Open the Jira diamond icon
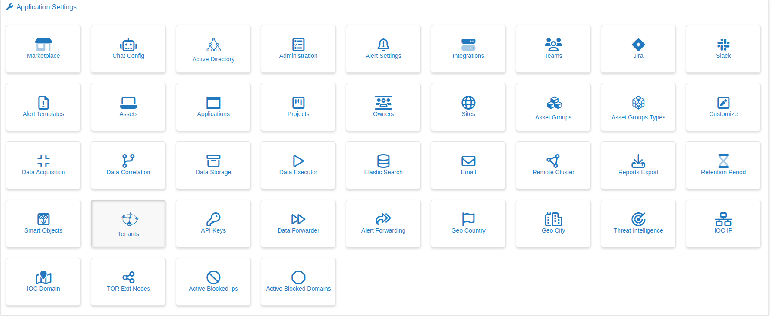This screenshot has height=316, width=771. 638,45
